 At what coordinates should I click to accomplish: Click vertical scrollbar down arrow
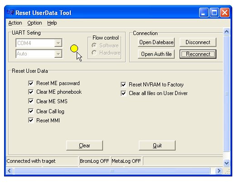point(226,163)
